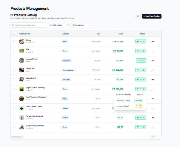Click the Sport Running Sneakers thumbnail
The image size is (180, 147).
coord(21,127)
